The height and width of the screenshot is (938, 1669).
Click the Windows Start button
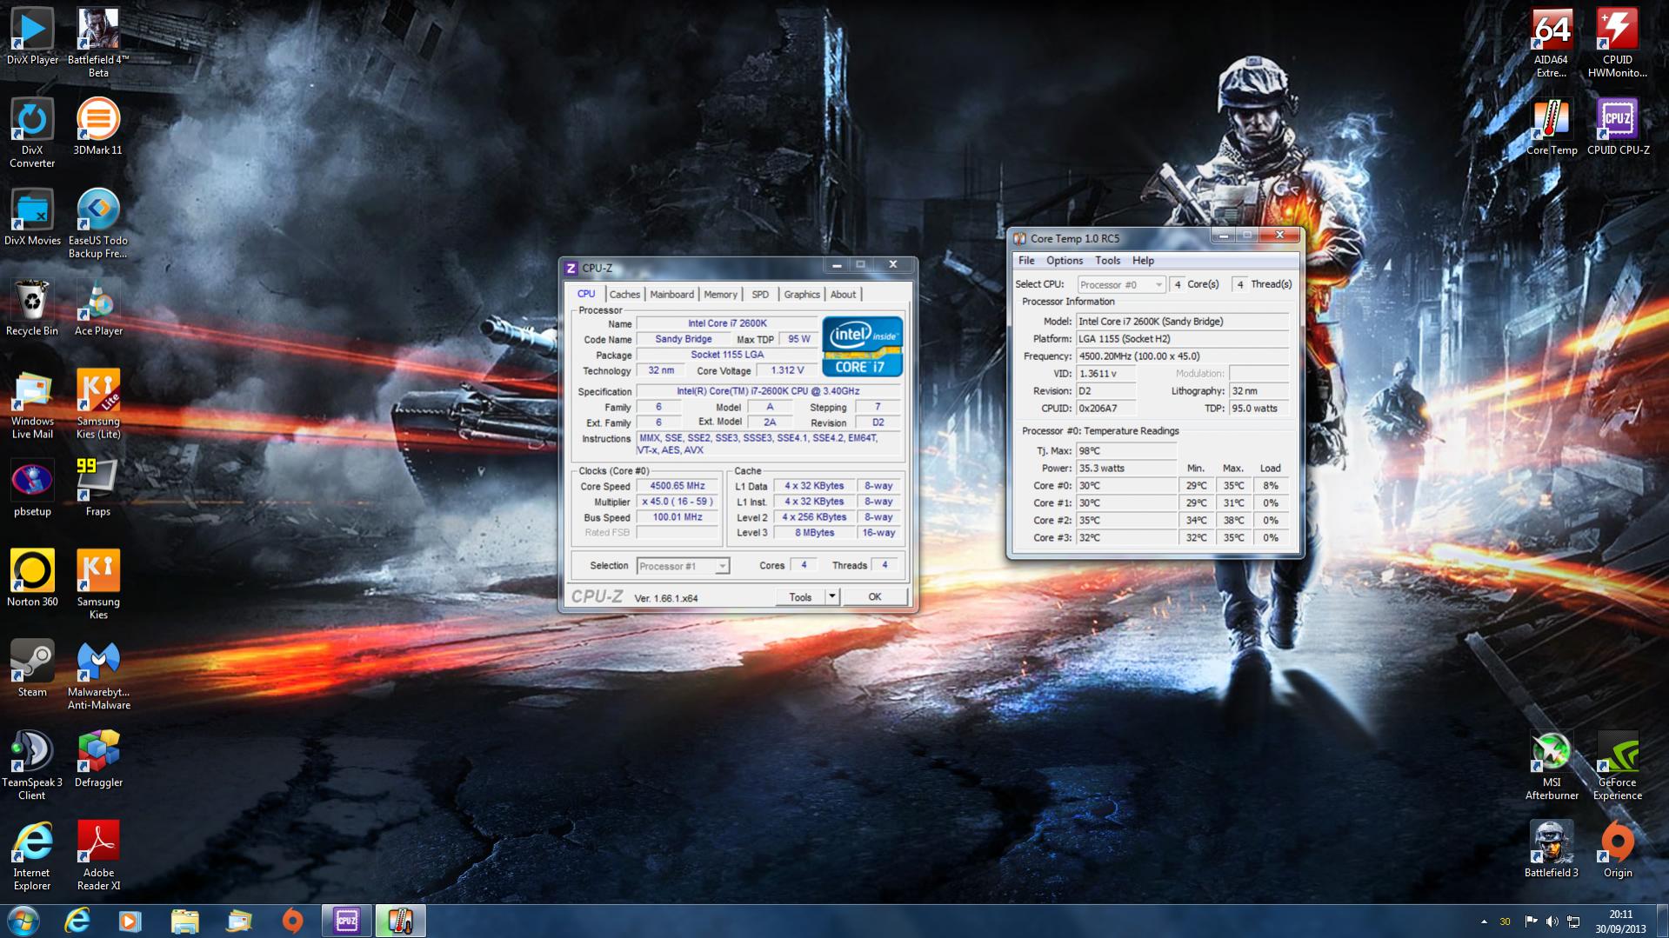(23, 921)
